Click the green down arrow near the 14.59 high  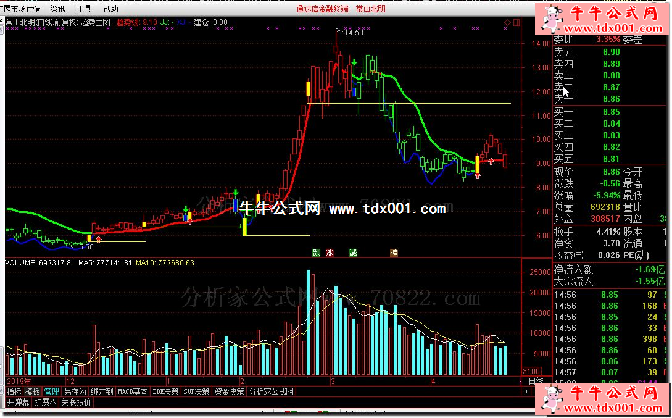(354, 62)
